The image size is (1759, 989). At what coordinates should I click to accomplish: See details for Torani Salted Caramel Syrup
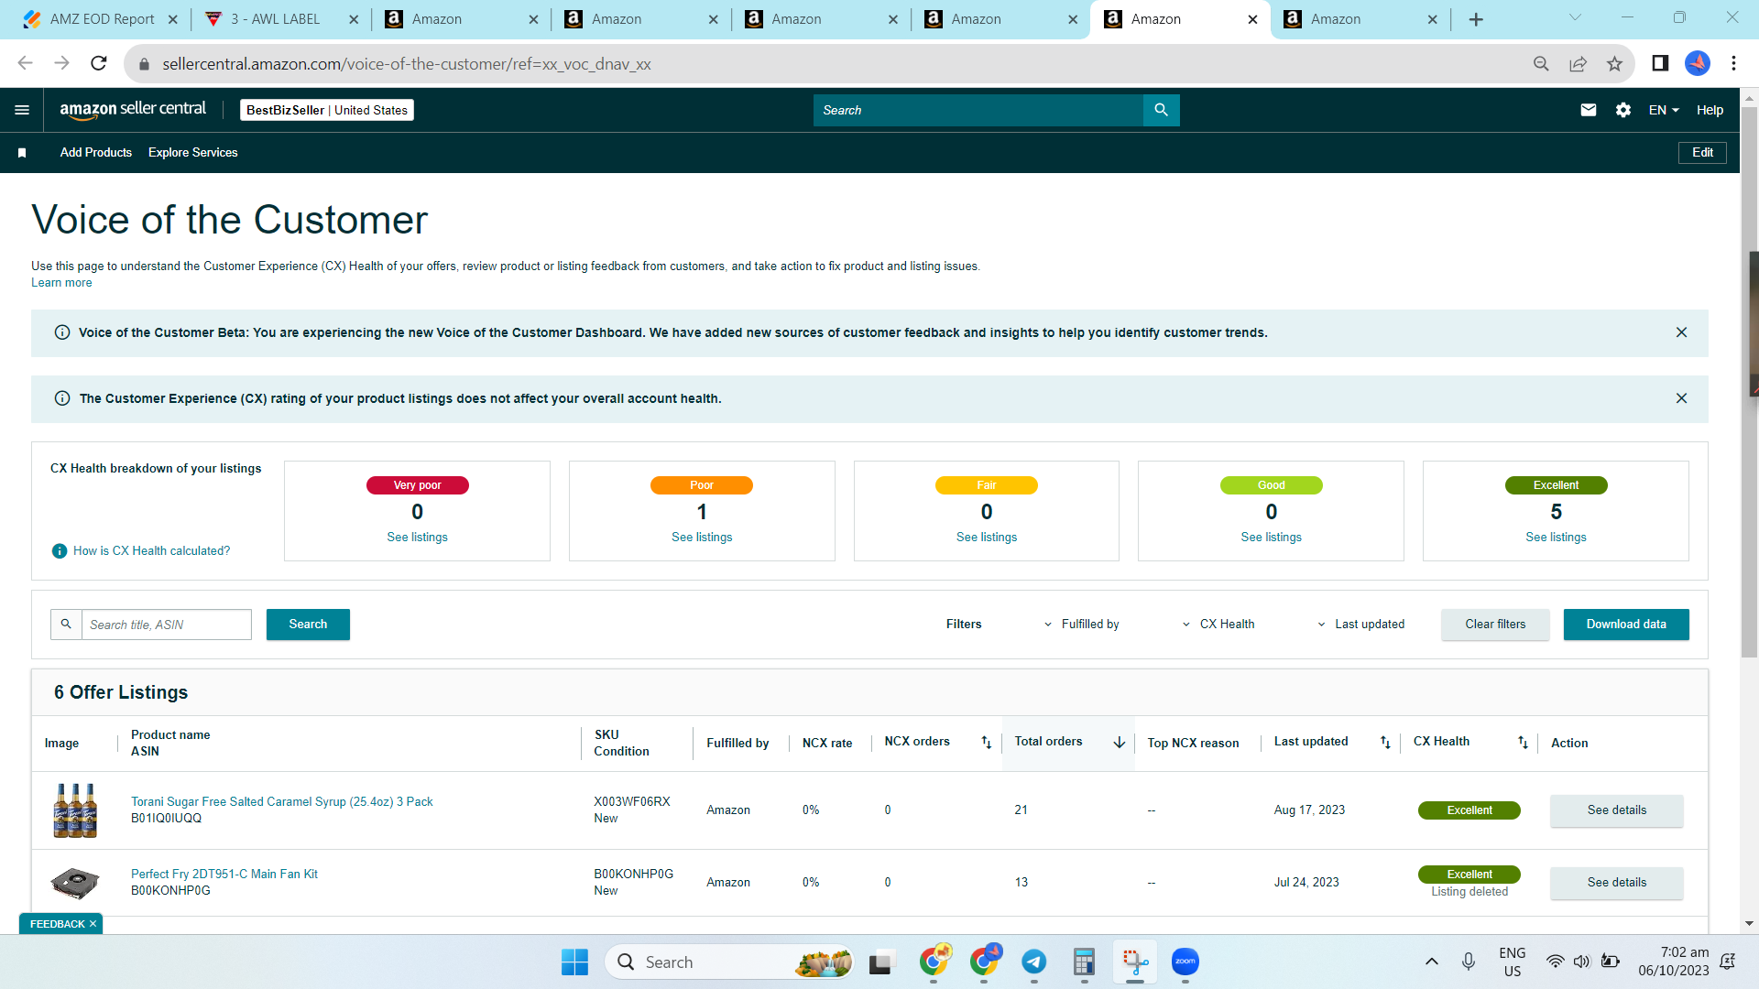[x=1616, y=810]
